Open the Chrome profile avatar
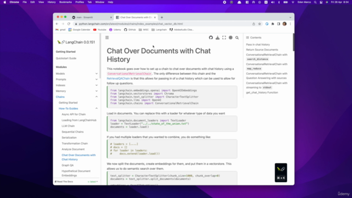 [x=284, y=24]
